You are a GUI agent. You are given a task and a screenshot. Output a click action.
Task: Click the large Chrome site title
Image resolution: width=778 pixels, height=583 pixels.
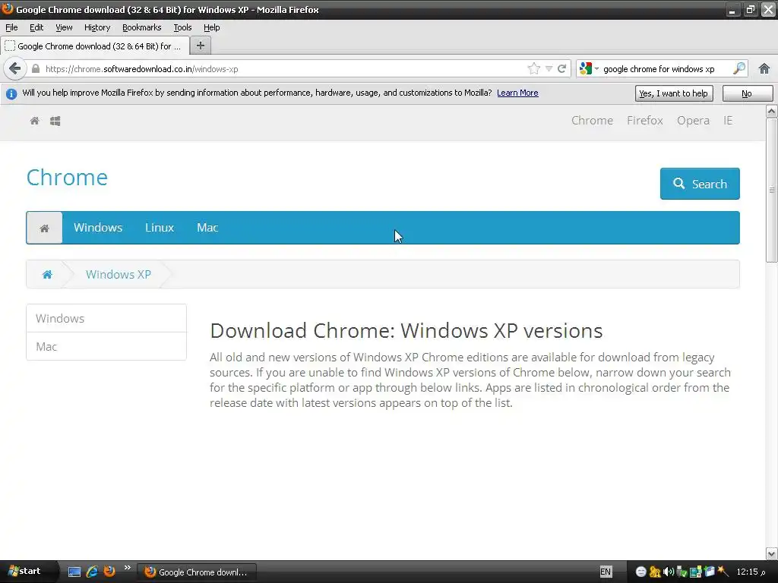[67, 178]
